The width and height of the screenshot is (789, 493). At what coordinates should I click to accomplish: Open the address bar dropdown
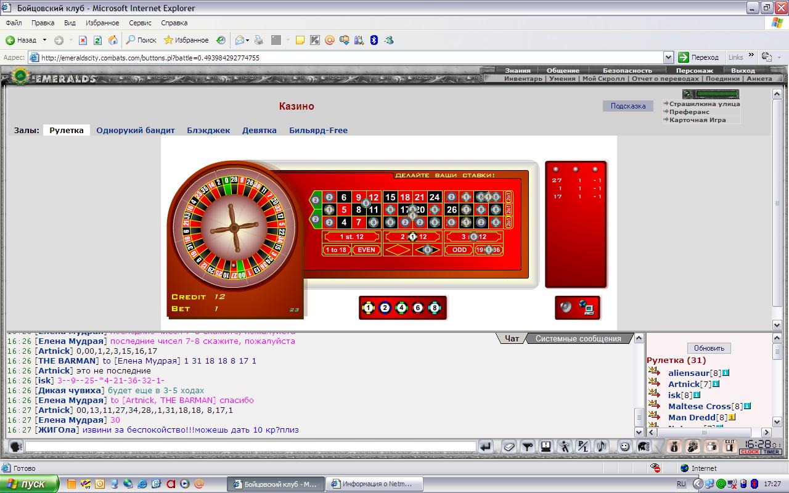coord(668,57)
